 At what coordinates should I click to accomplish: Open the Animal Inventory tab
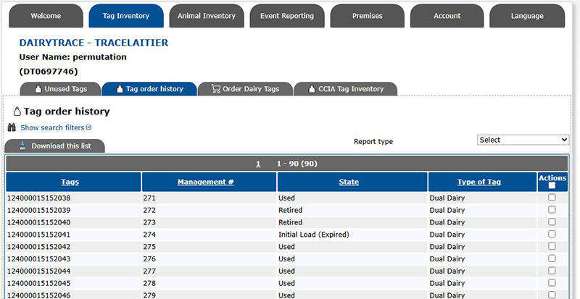[x=207, y=16]
